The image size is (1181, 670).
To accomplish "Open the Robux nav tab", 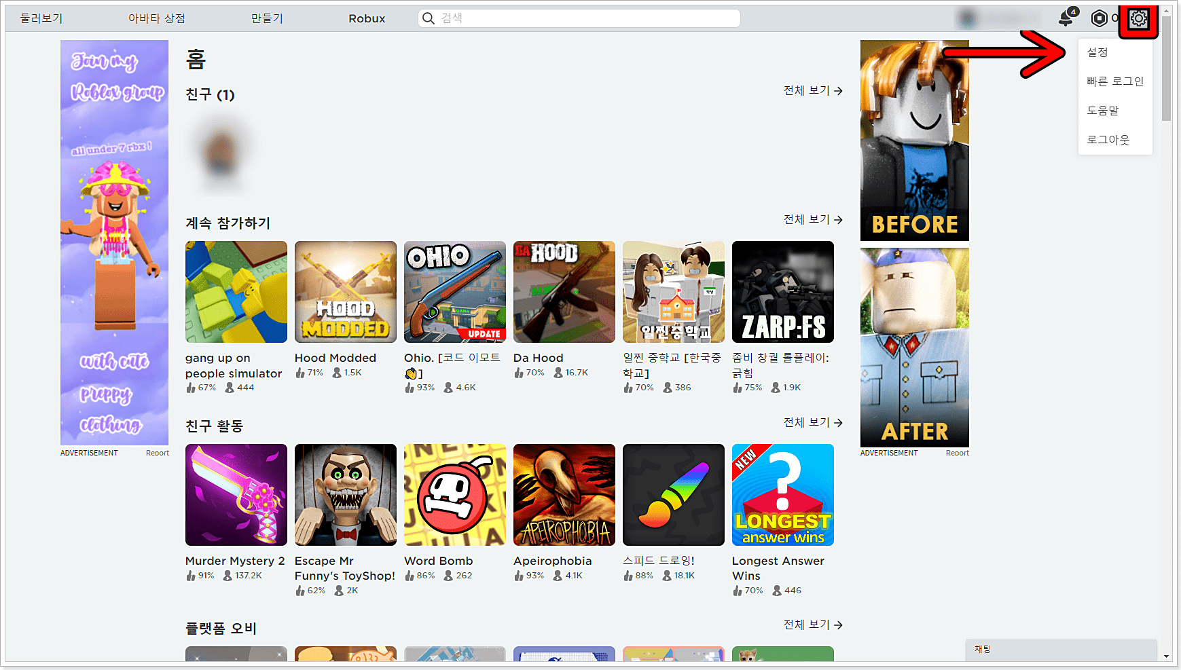I will tap(367, 18).
